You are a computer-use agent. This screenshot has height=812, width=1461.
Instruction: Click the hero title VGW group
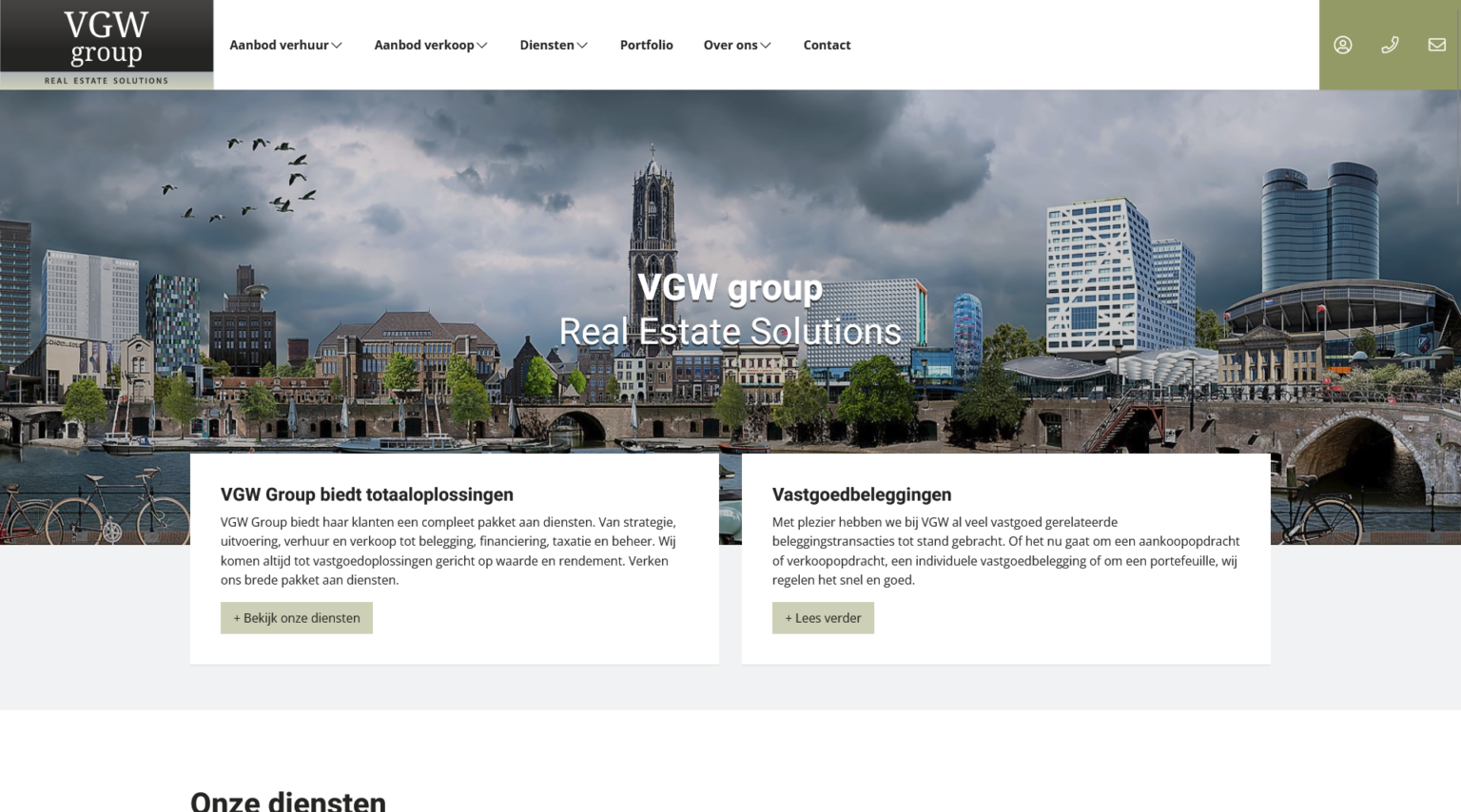coord(730,287)
